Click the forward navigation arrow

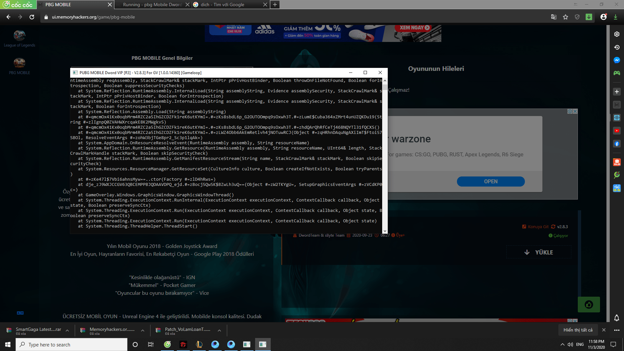click(20, 17)
